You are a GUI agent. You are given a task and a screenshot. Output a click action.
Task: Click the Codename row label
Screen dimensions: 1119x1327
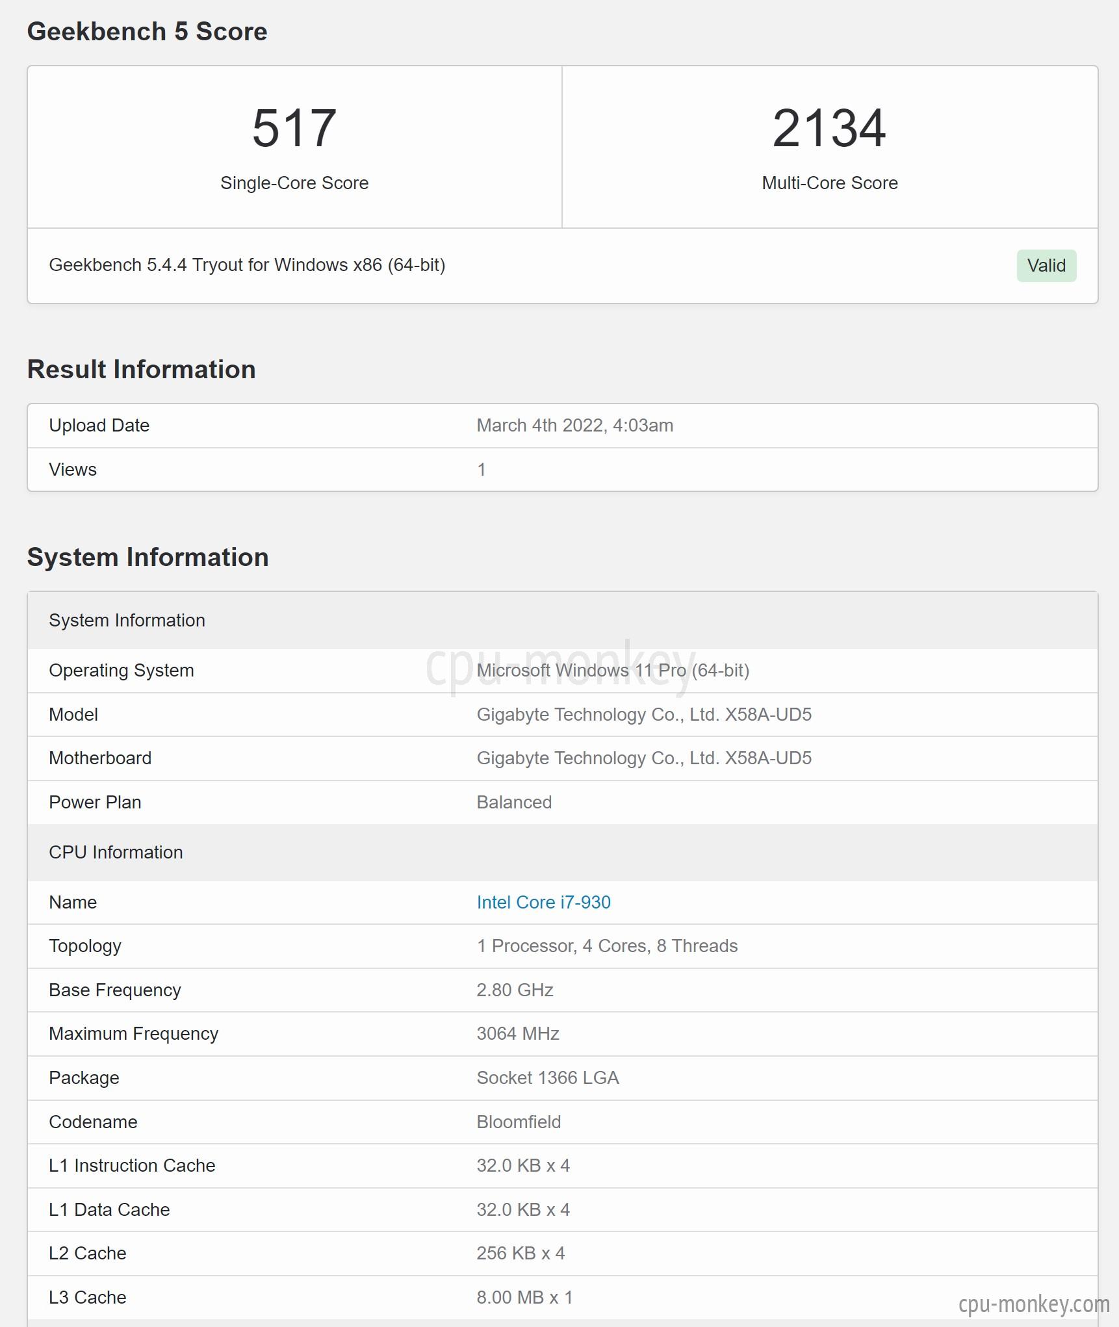[x=93, y=1122]
